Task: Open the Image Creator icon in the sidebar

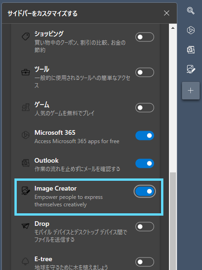Action: (x=191, y=69)
